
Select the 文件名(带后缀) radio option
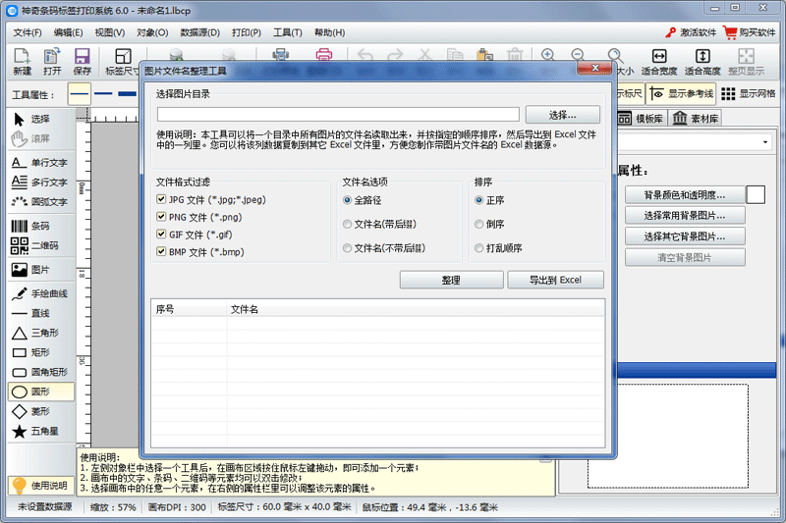coord(349,225)
